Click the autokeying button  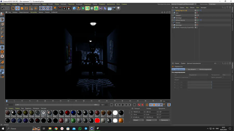click(x=142, y=105)
